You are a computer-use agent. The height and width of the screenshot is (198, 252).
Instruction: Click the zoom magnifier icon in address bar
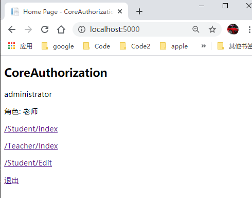[196, 29]
